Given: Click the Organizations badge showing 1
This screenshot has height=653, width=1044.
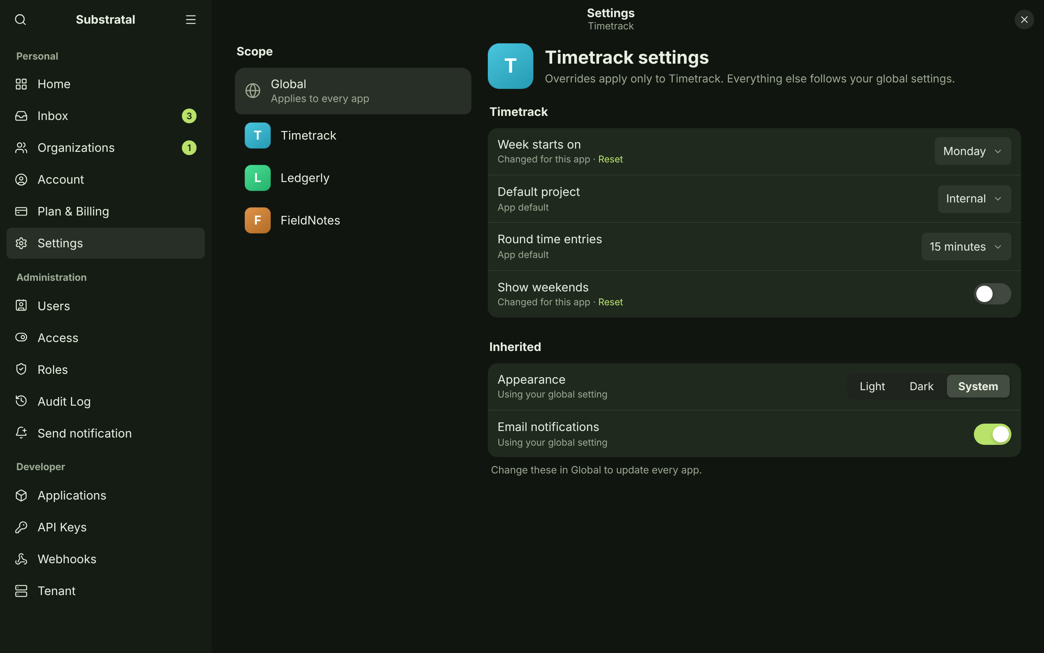Looking at the screenshot, I should (189, 148).
